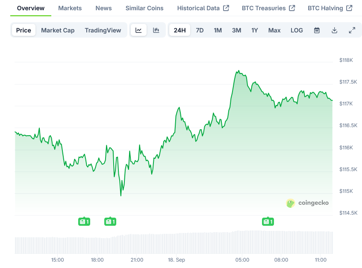The width and height of the screenshot is (362, 268).
Task: Open news marker near 19:00
Action: click(110, 221)
